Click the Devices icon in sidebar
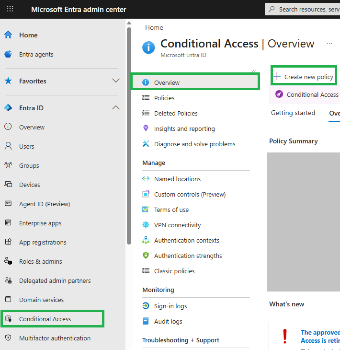The height and width of the screenshot is (350, 340). pyautogui.click(x=8, y=185)
